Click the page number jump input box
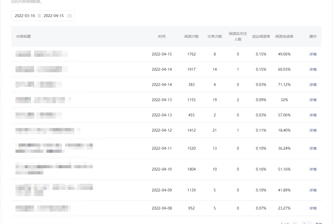The width and height of the screenshot is (333, 224). (307, 223)
